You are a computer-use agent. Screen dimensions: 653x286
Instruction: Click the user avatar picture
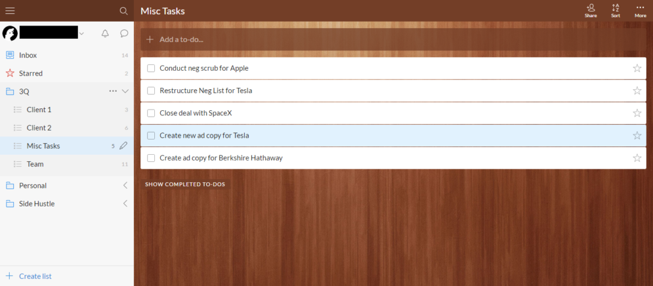(x=10, y=33)
